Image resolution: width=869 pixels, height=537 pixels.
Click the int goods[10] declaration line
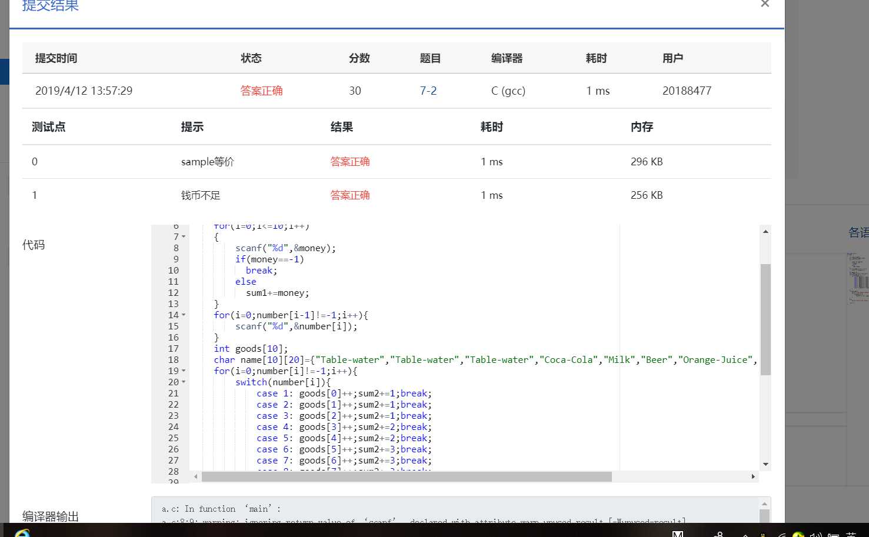pyautogui.click(x=251, y=348)
